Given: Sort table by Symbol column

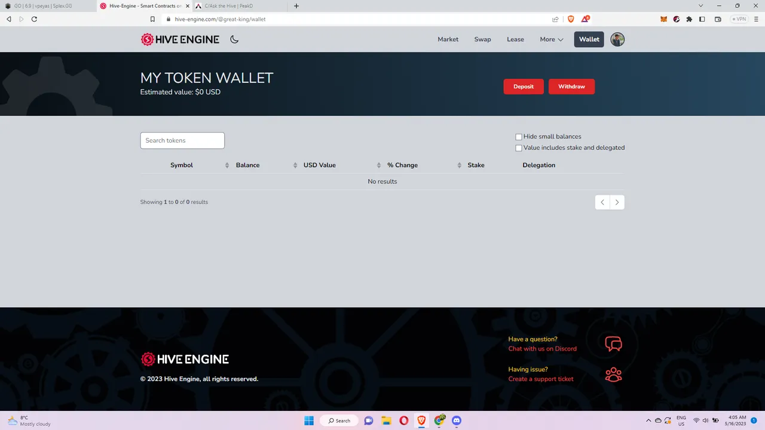Looking at the screenshot, I should (182, 165).
